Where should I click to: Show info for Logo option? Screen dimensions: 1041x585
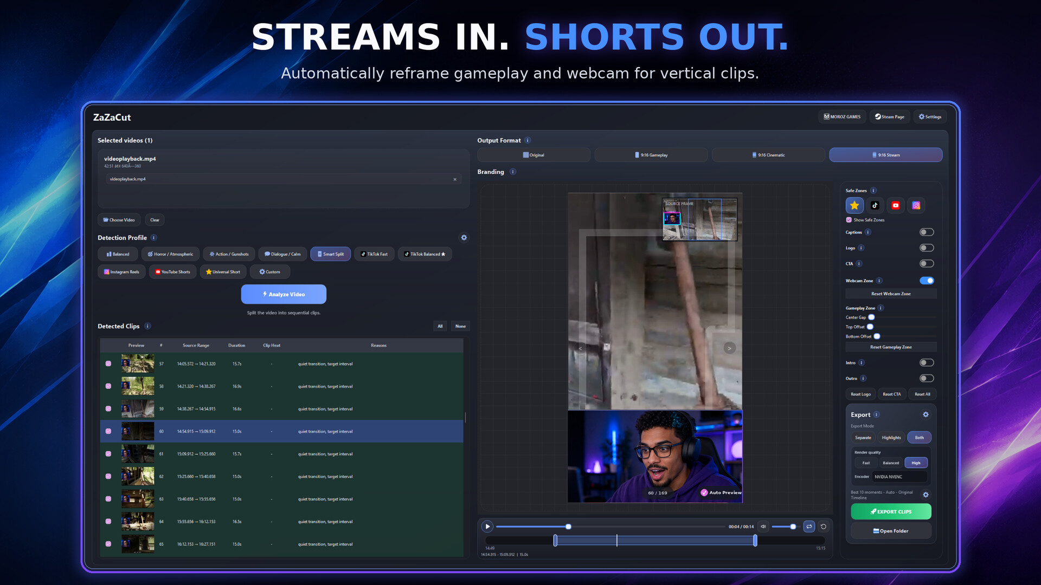pyautogui.click(x=861, y=248)
